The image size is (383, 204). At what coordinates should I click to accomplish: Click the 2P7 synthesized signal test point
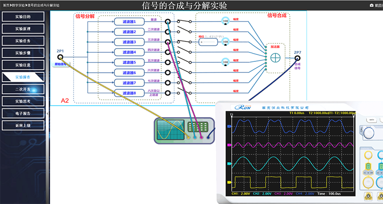coord(297,59)
